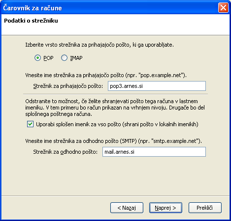Viewport: 231px width, 221px height.
Task: Click the 'Strežnik za odhodno pošto:' label
Action: (65, 152)
